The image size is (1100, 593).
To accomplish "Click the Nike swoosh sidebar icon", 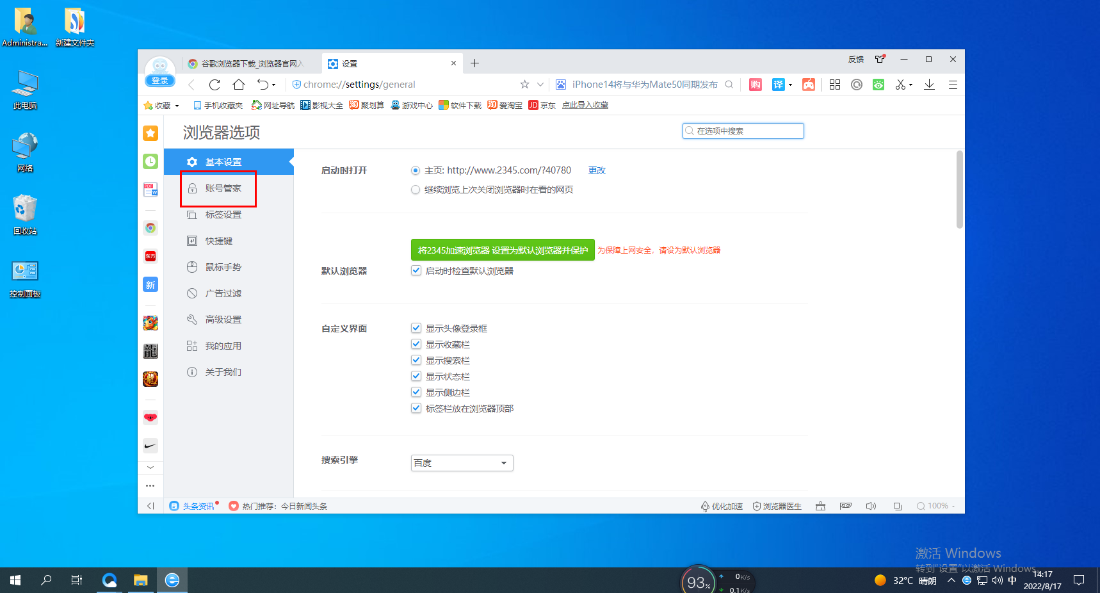I will [x=150, y=446].
